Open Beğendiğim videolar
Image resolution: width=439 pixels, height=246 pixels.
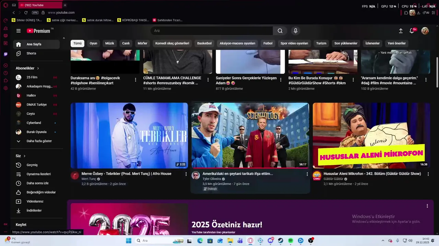coord(37,192)
